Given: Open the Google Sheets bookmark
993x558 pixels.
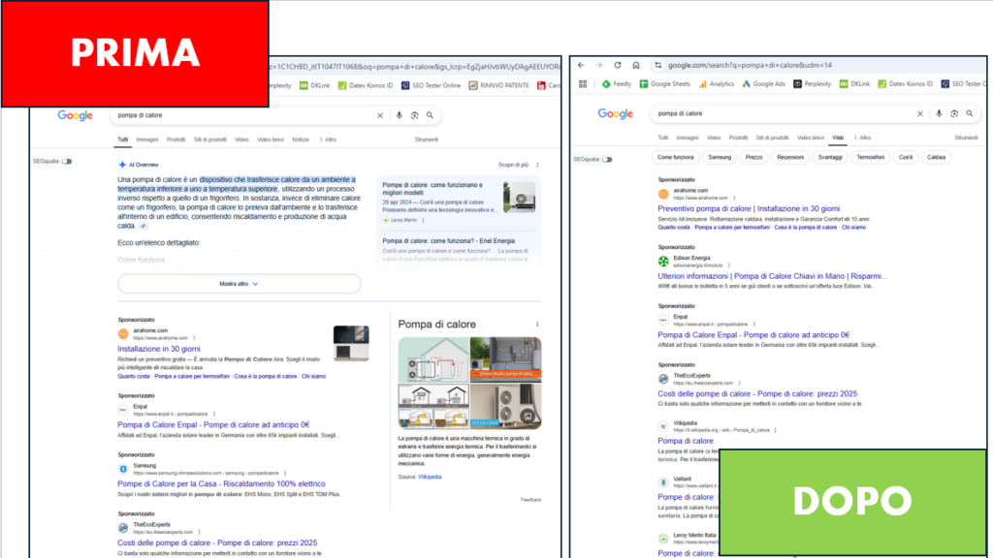Looking at the screenshot, I should (665, 83).
